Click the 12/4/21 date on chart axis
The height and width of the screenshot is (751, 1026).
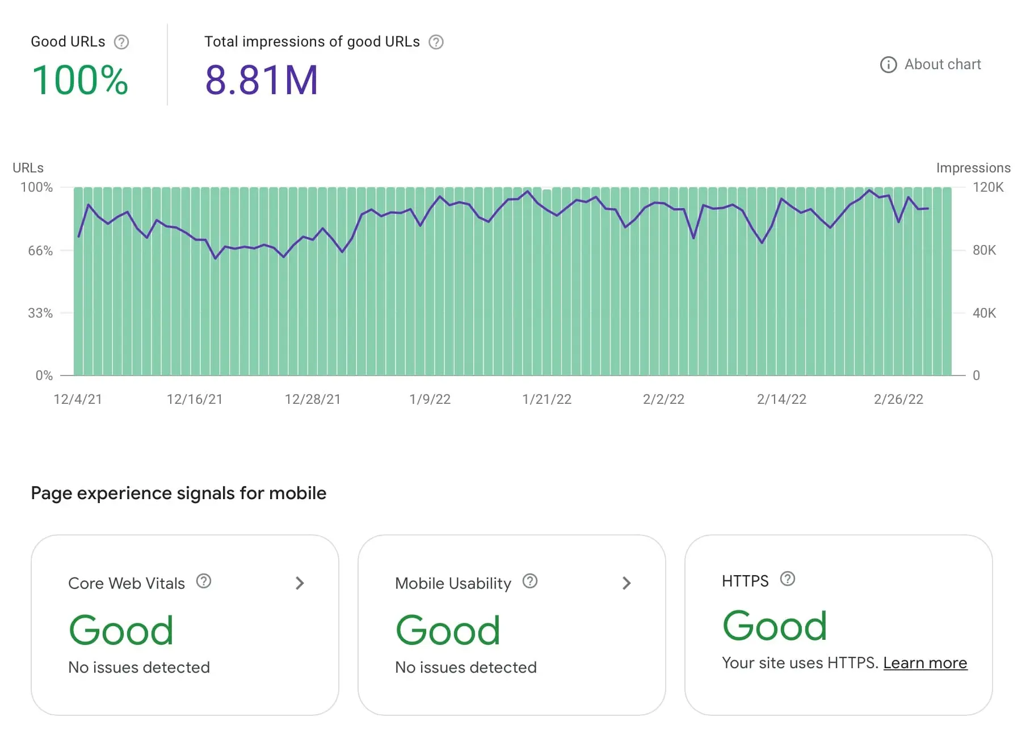(x=78, y=399)
